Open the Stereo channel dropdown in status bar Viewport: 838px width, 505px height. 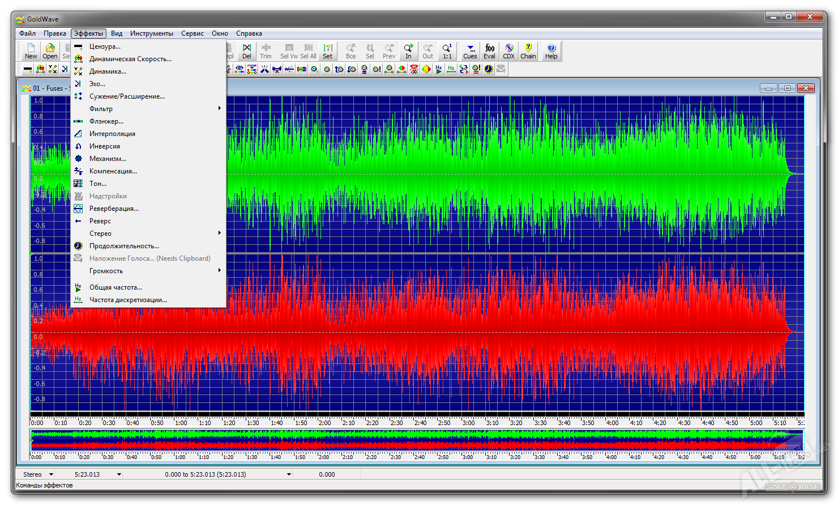[51, 474]
